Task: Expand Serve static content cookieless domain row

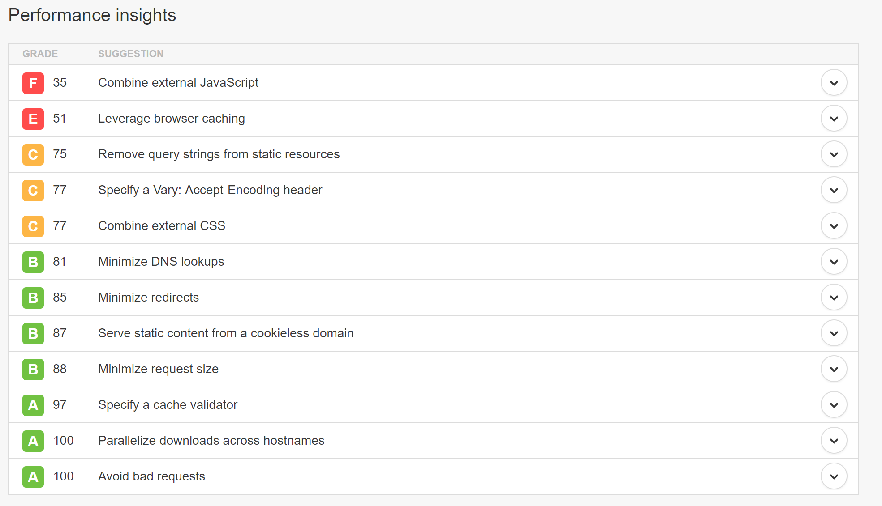Action: pyautogui.click(x=834, y=333)
